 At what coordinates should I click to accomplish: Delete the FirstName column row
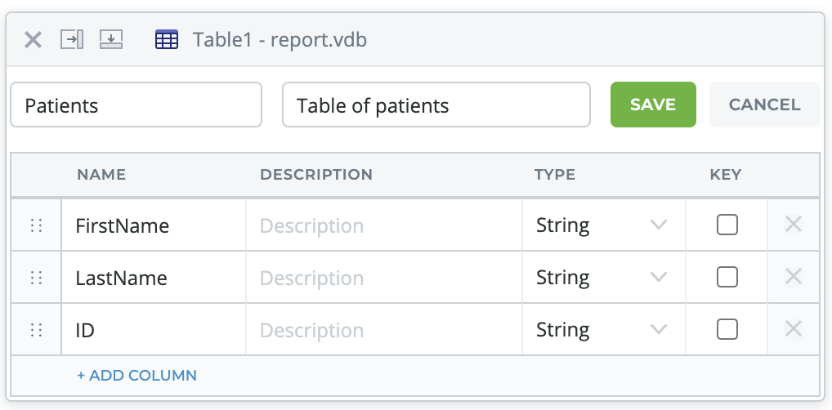tap(794, 225)
